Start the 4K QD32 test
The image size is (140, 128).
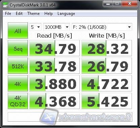(x=18, y=101)
